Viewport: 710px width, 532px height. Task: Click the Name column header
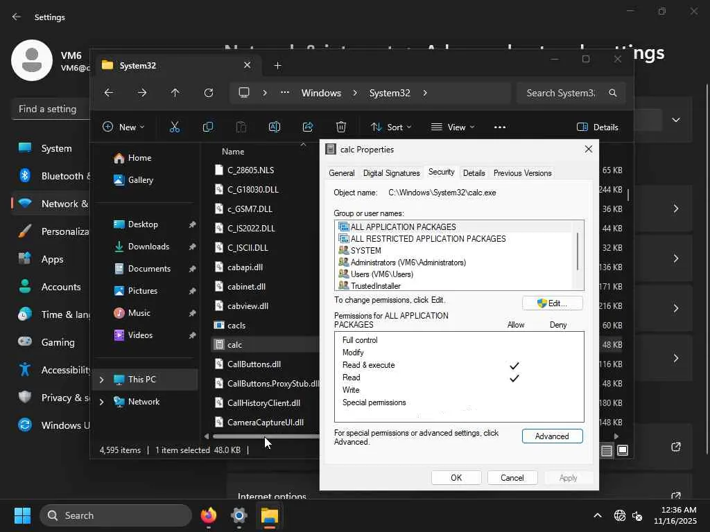click(x=233, y=152)
